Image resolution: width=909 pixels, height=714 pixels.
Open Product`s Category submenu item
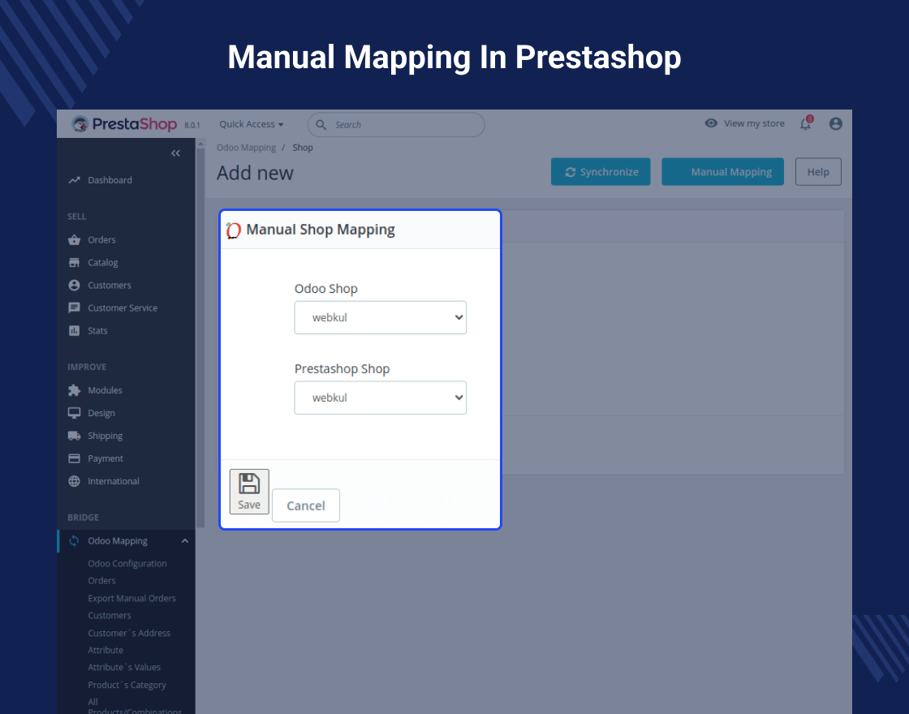point(127,685)
